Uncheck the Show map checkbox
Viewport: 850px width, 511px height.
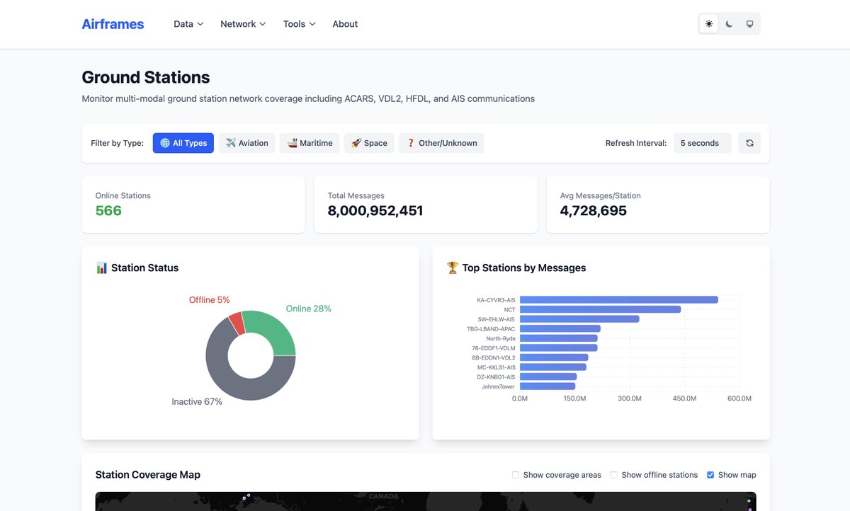710,475
